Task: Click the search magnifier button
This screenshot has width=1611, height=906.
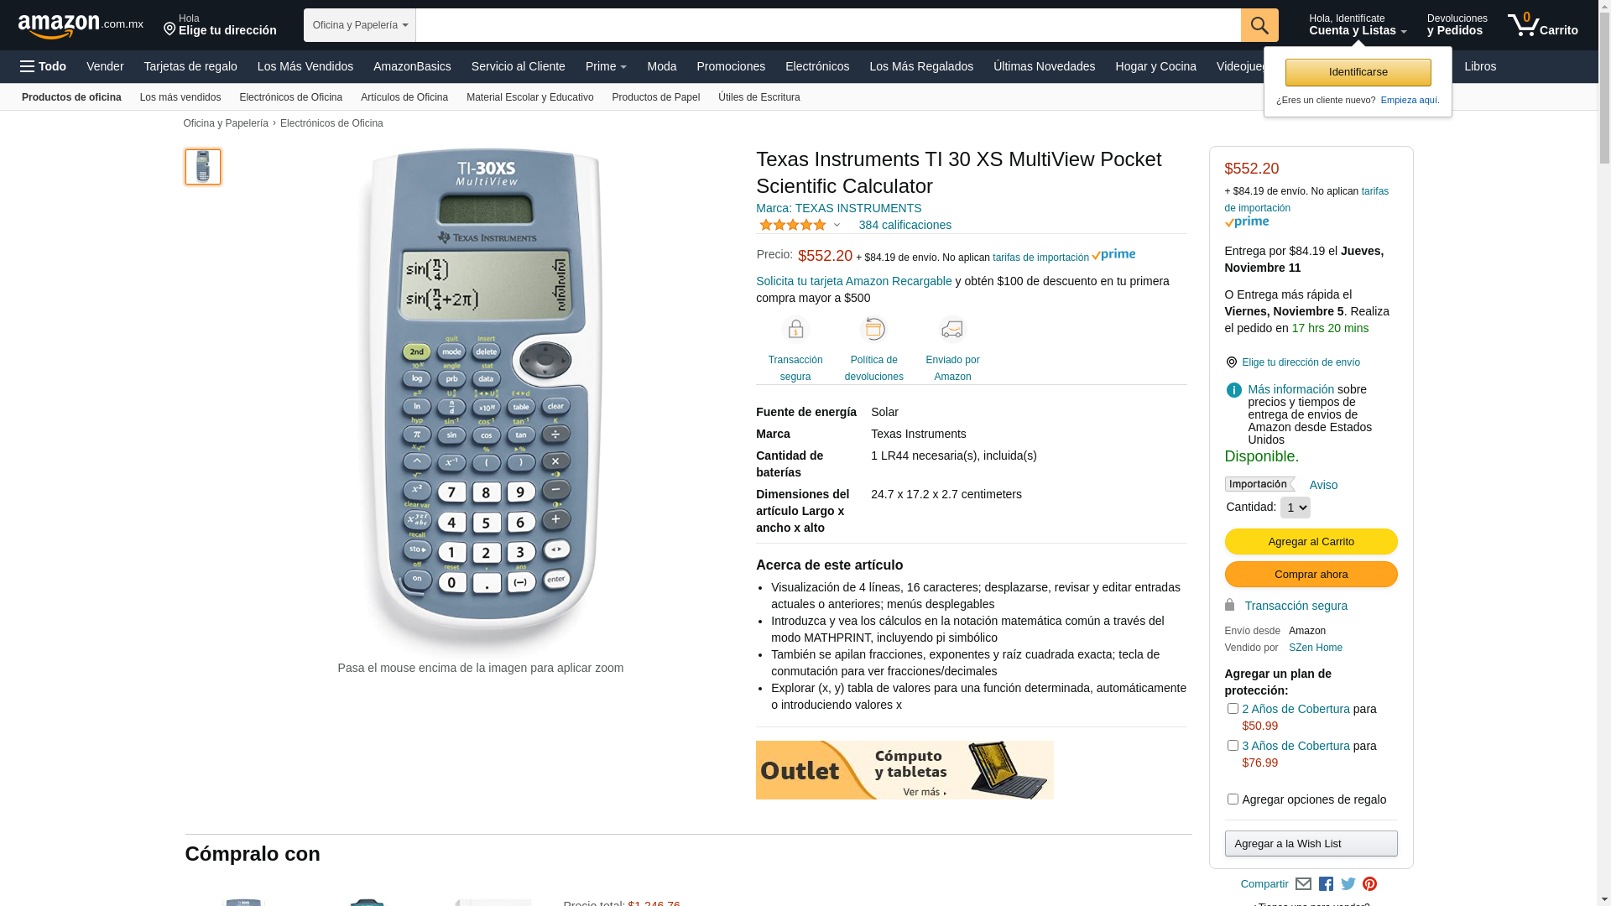Action: [x=1259, y=25]
